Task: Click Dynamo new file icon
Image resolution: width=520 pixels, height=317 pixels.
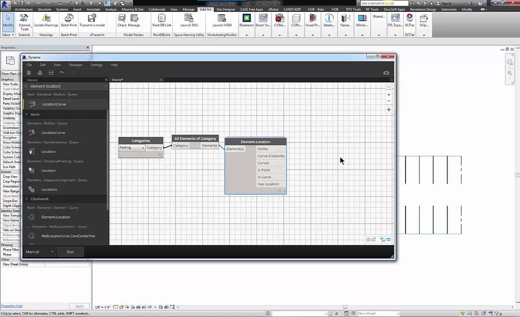Action: point(29,73)
